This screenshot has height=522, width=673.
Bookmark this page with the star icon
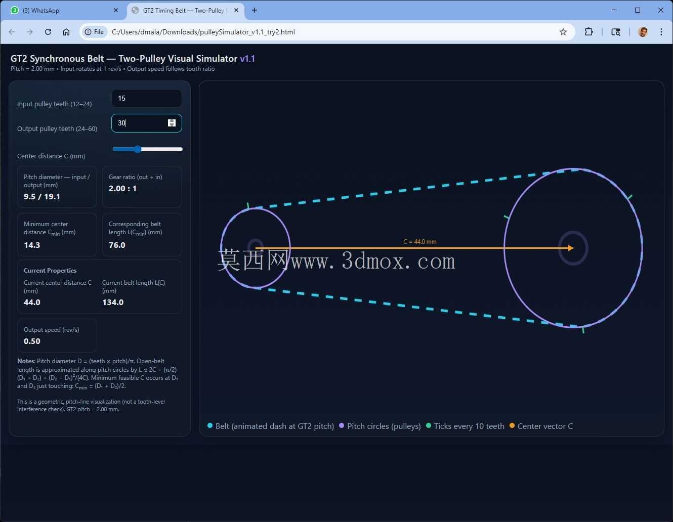point(563,32)
